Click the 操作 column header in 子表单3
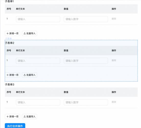 pyautogui.click(x=114, y=92)
